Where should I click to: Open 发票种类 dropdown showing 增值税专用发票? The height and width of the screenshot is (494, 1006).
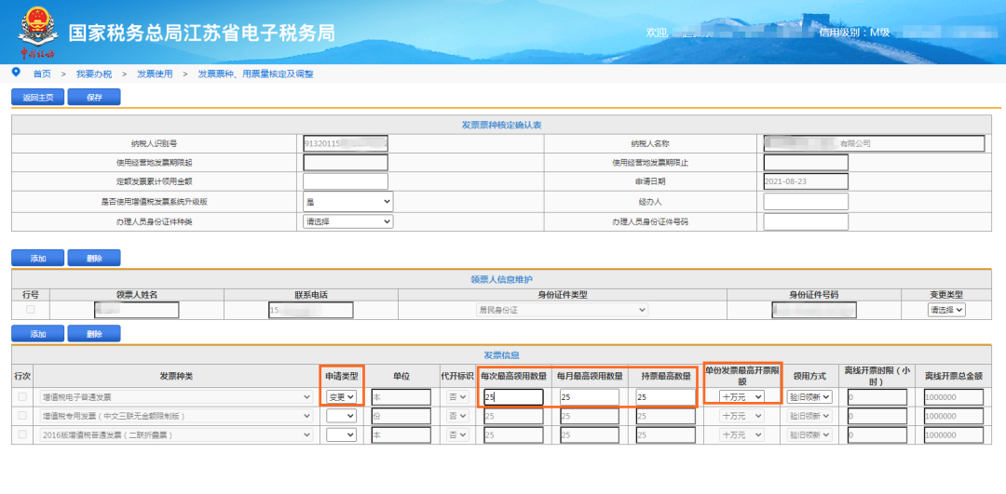point(176,416)
